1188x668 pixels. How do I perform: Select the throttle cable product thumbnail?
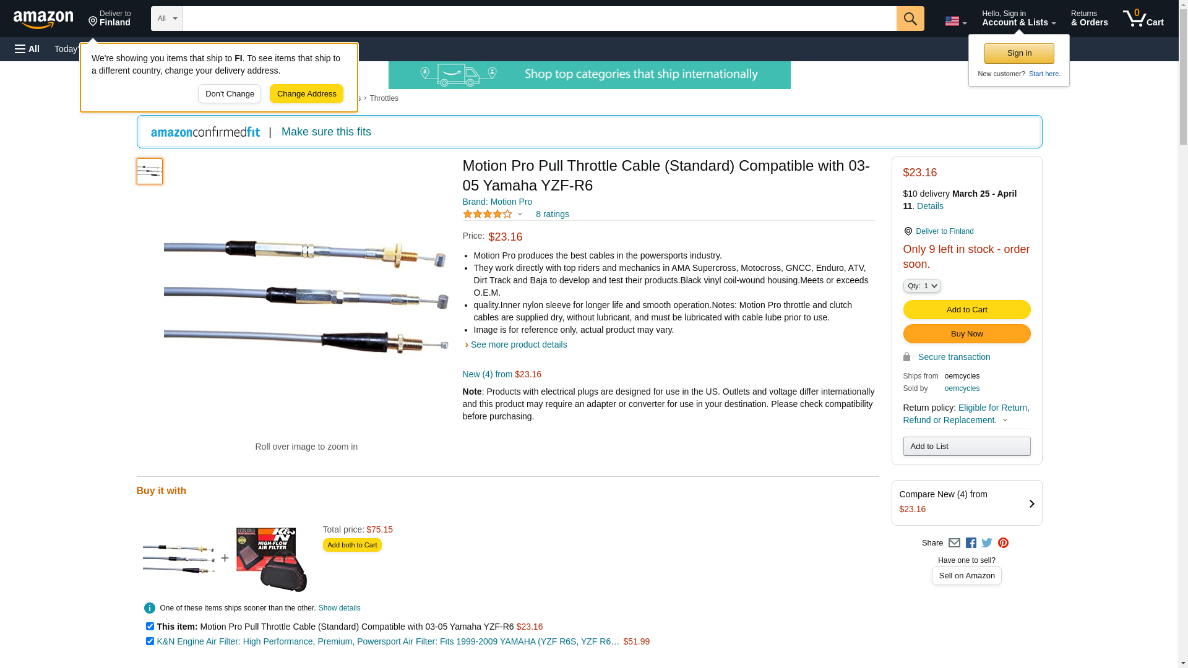pyautogui.click(x=150, y=171)
